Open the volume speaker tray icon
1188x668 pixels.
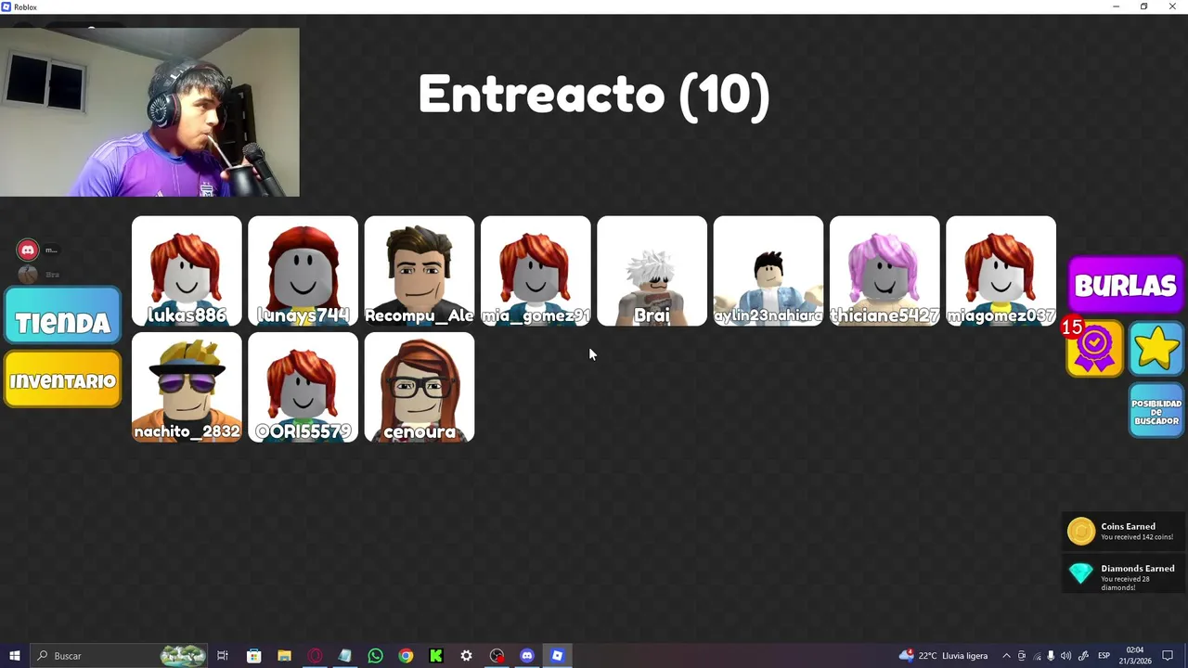[x=1065, y=656]
